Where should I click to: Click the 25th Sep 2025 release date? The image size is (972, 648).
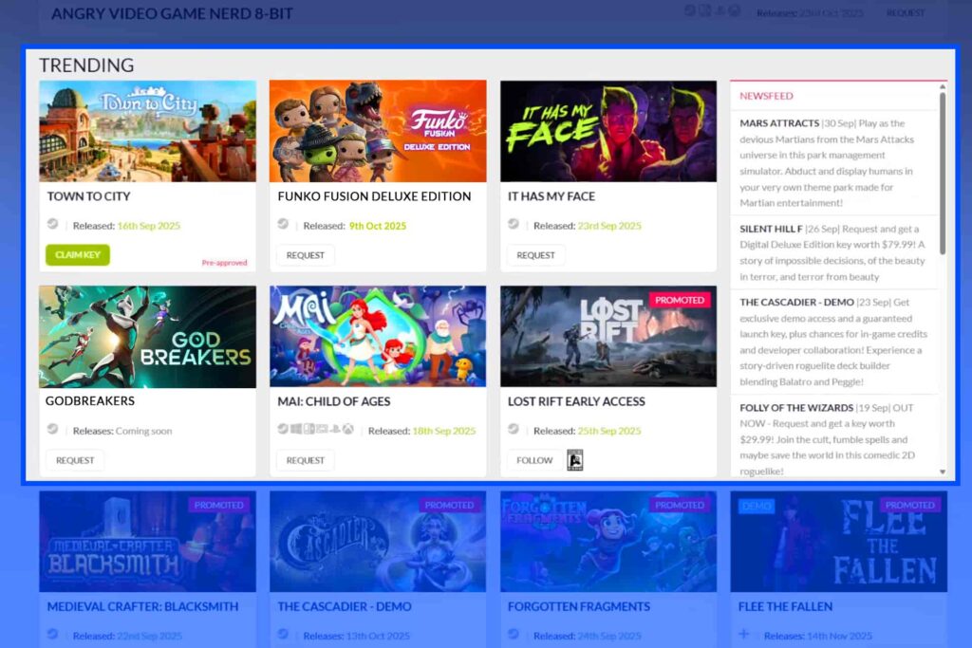pyautogui.click(x=608, y=431)
